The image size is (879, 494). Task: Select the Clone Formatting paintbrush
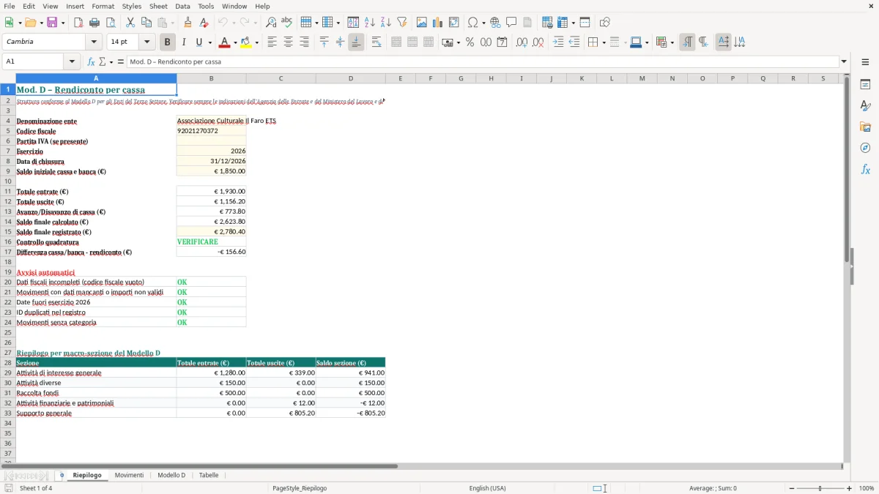tap(188, 23)
